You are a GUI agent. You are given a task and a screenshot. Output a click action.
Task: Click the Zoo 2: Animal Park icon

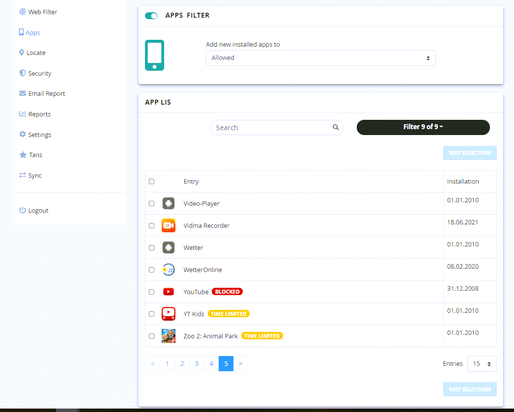(169, 336)
